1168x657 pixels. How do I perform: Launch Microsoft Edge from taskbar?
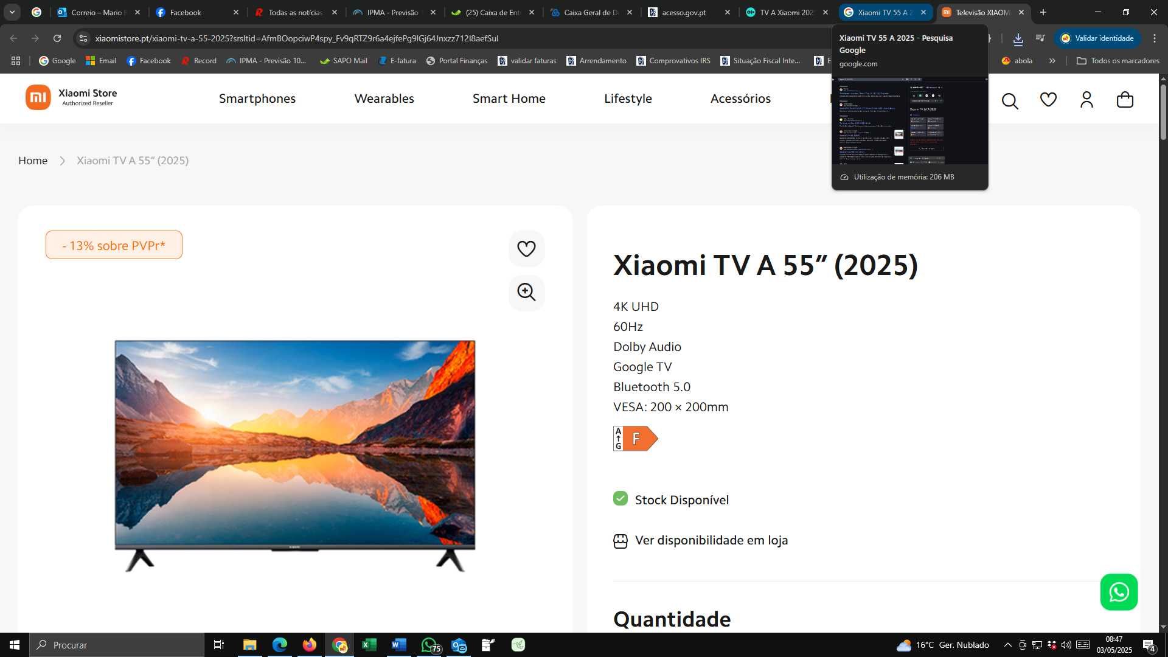279,645
